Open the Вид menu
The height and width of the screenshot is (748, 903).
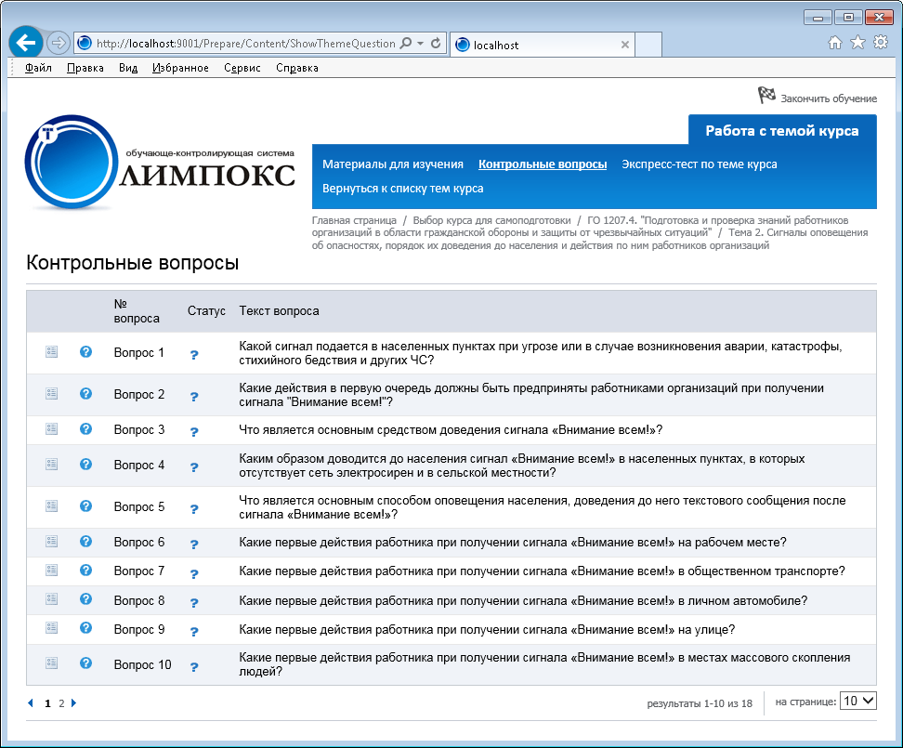[x=128, y=68]
